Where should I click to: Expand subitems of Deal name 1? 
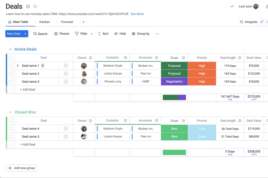click(18, 66)
